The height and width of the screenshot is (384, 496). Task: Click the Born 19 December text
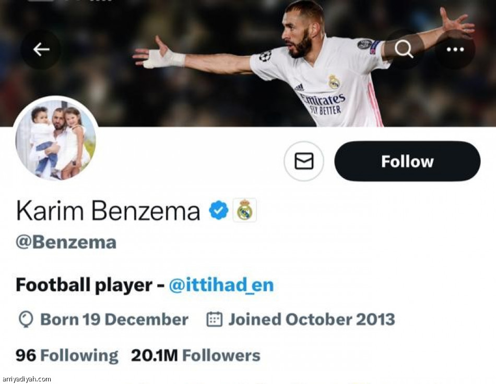(x=114, y=319)
